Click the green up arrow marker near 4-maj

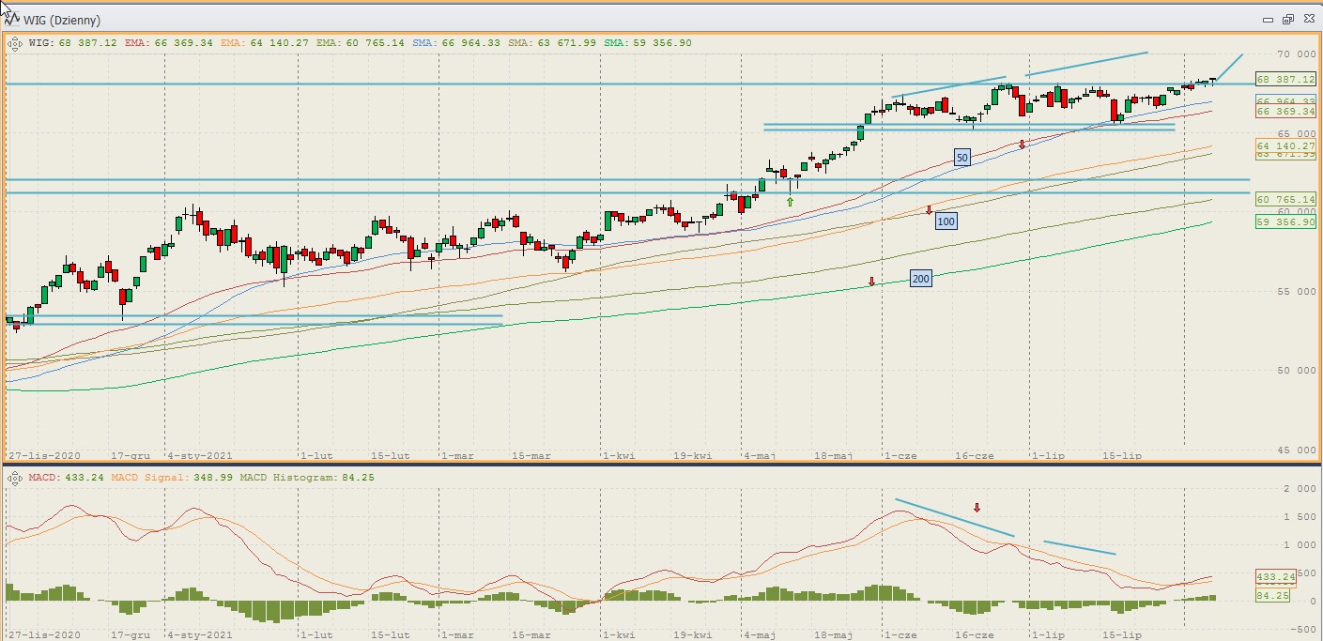pos(791,201)
